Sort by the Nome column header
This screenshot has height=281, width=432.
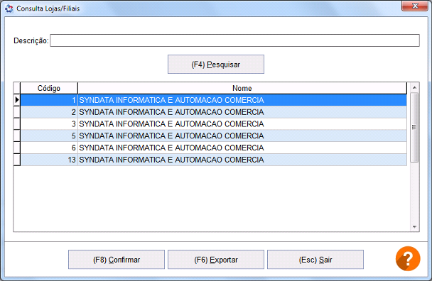[242, 89]
